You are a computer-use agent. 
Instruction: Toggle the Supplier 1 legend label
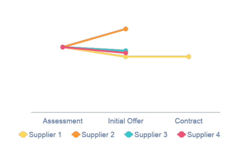(45, 134)
